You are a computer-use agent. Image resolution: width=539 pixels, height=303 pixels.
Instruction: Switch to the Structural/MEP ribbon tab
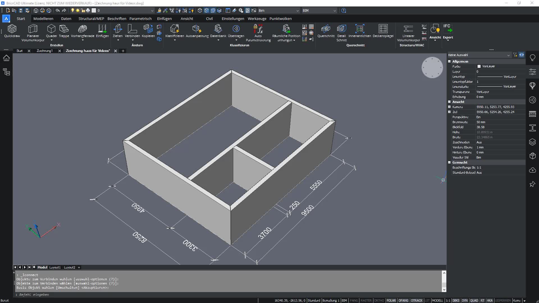click(91, 19)
